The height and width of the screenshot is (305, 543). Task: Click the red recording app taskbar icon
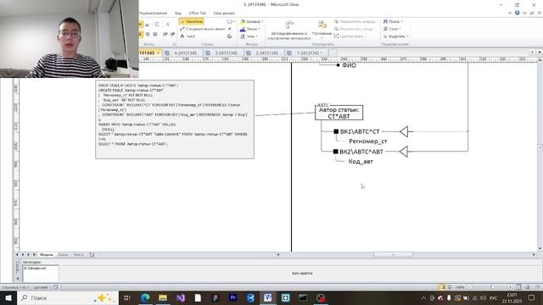[321, 297]
